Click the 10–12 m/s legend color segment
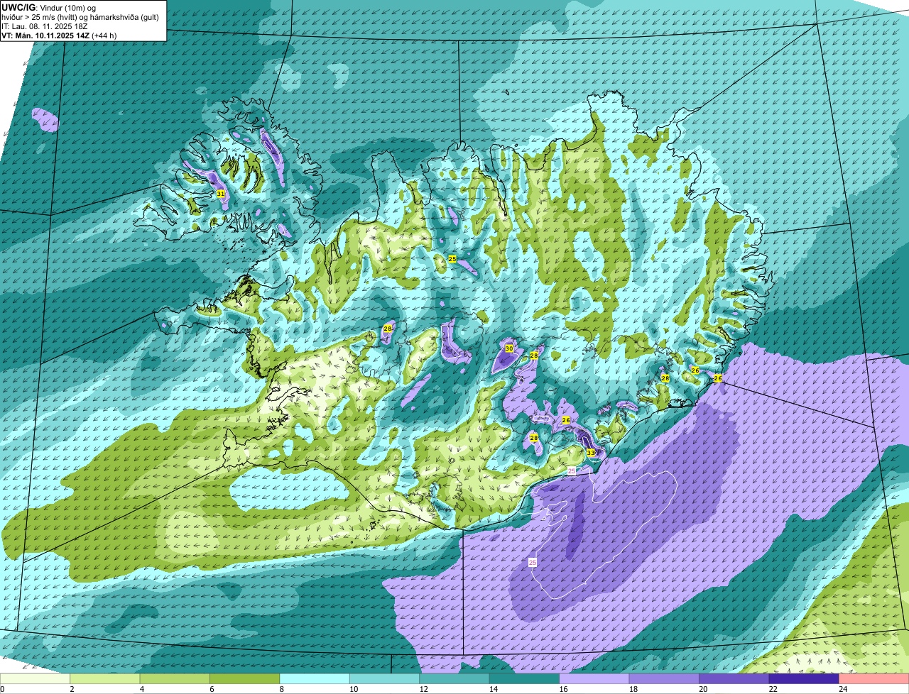Screen dimensions: 909x694 384,679
